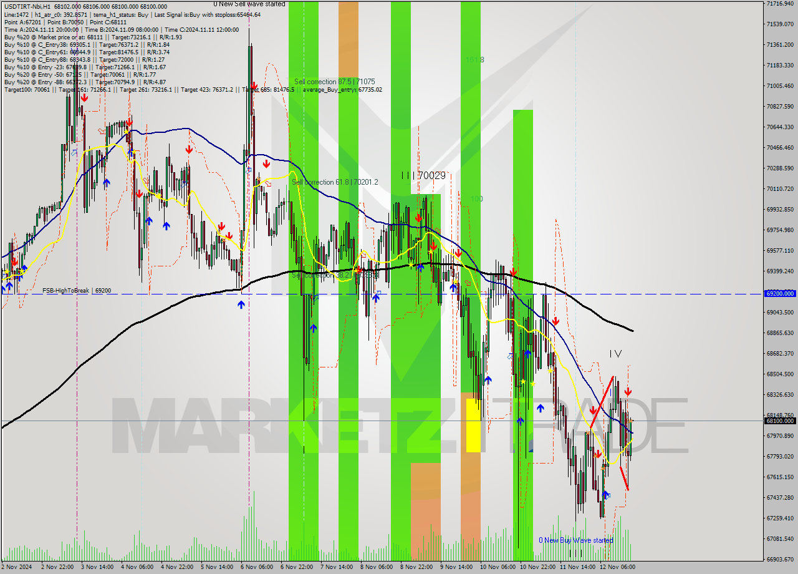The width and height of the screenshot is (798, 574).
Task: Click 70466.410 on the price axis
Action: point(781,148)
